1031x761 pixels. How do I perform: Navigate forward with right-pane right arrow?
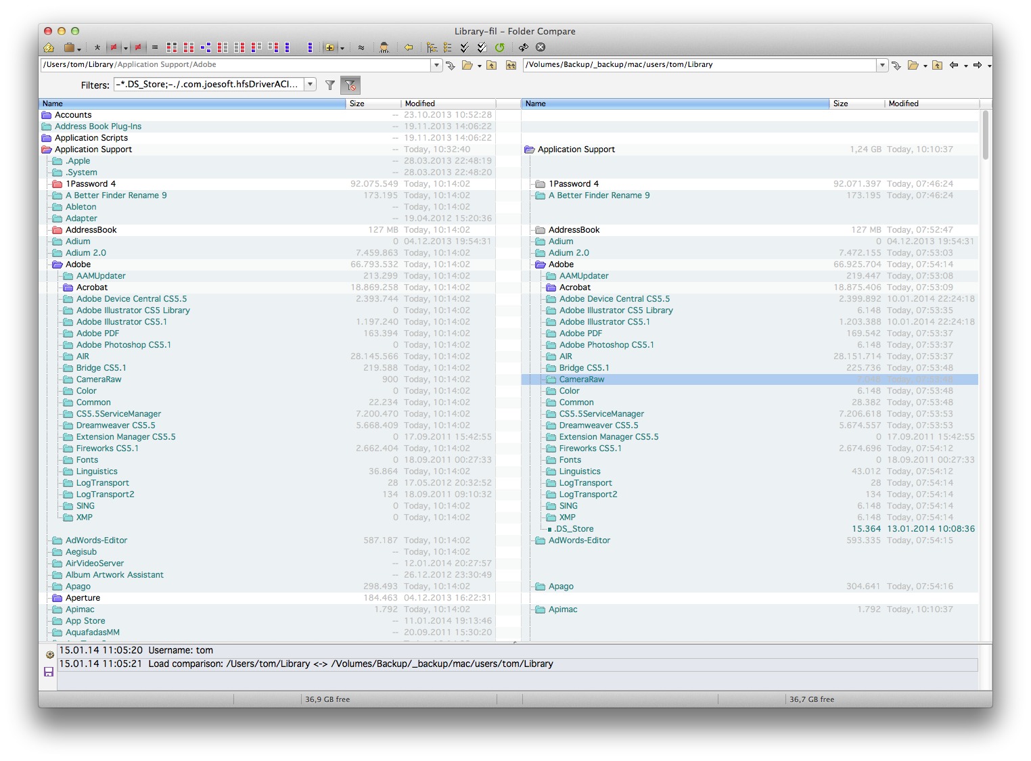click(x=978, y=66)
